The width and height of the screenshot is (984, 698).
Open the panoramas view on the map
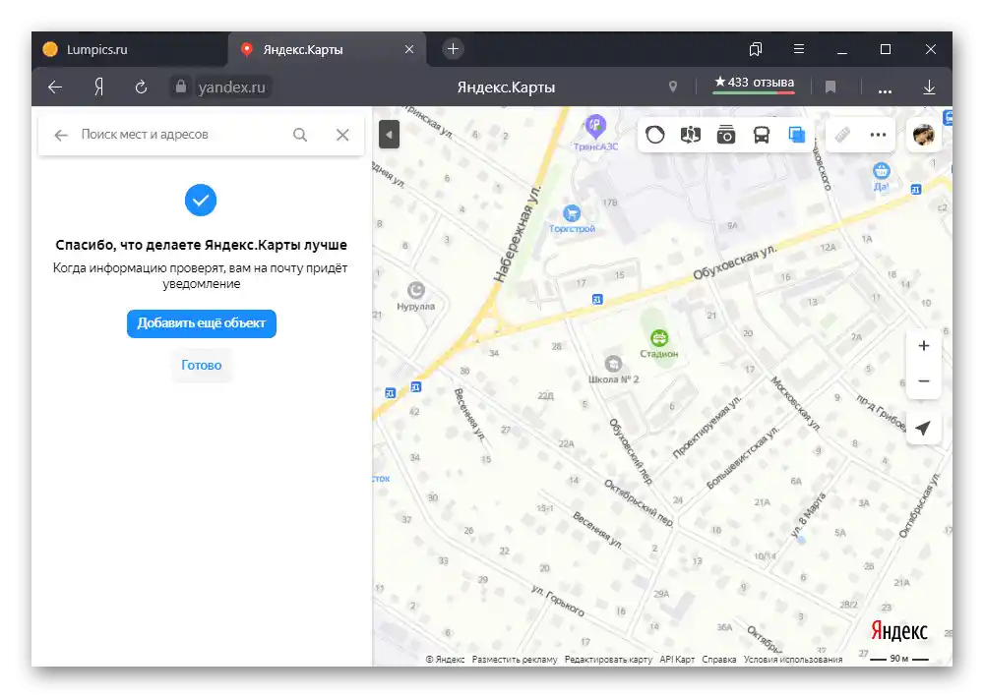tap(690, 135)
